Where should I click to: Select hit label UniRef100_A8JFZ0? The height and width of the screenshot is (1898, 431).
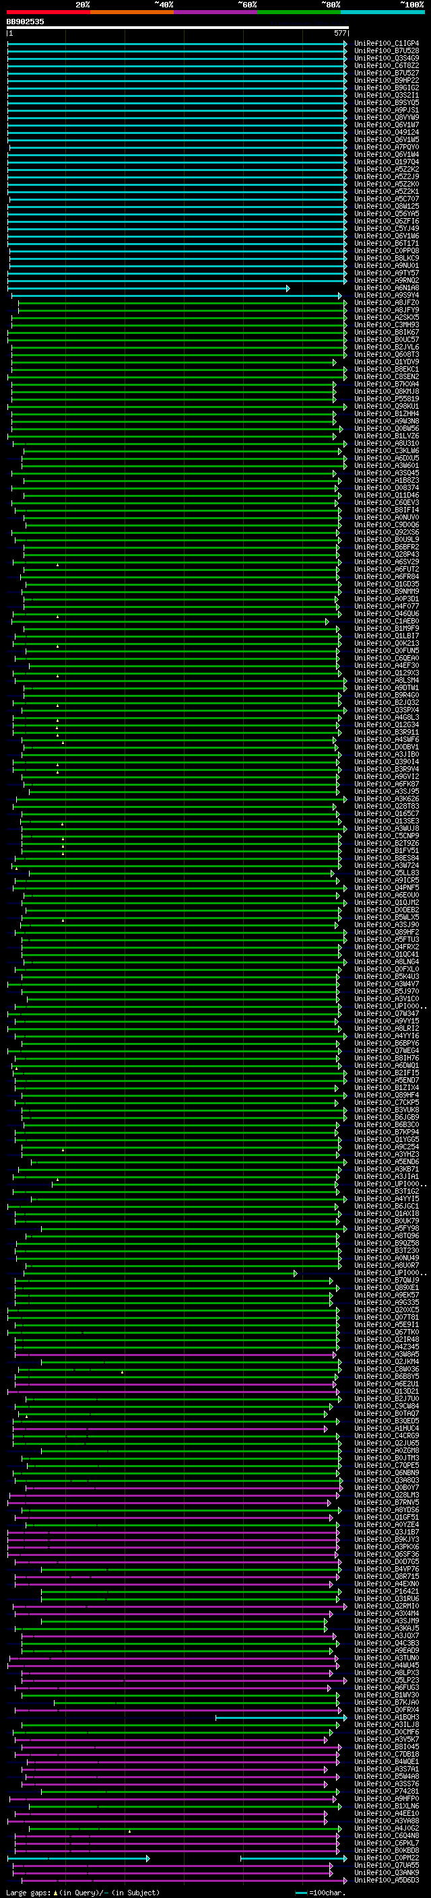click(386, 303)
